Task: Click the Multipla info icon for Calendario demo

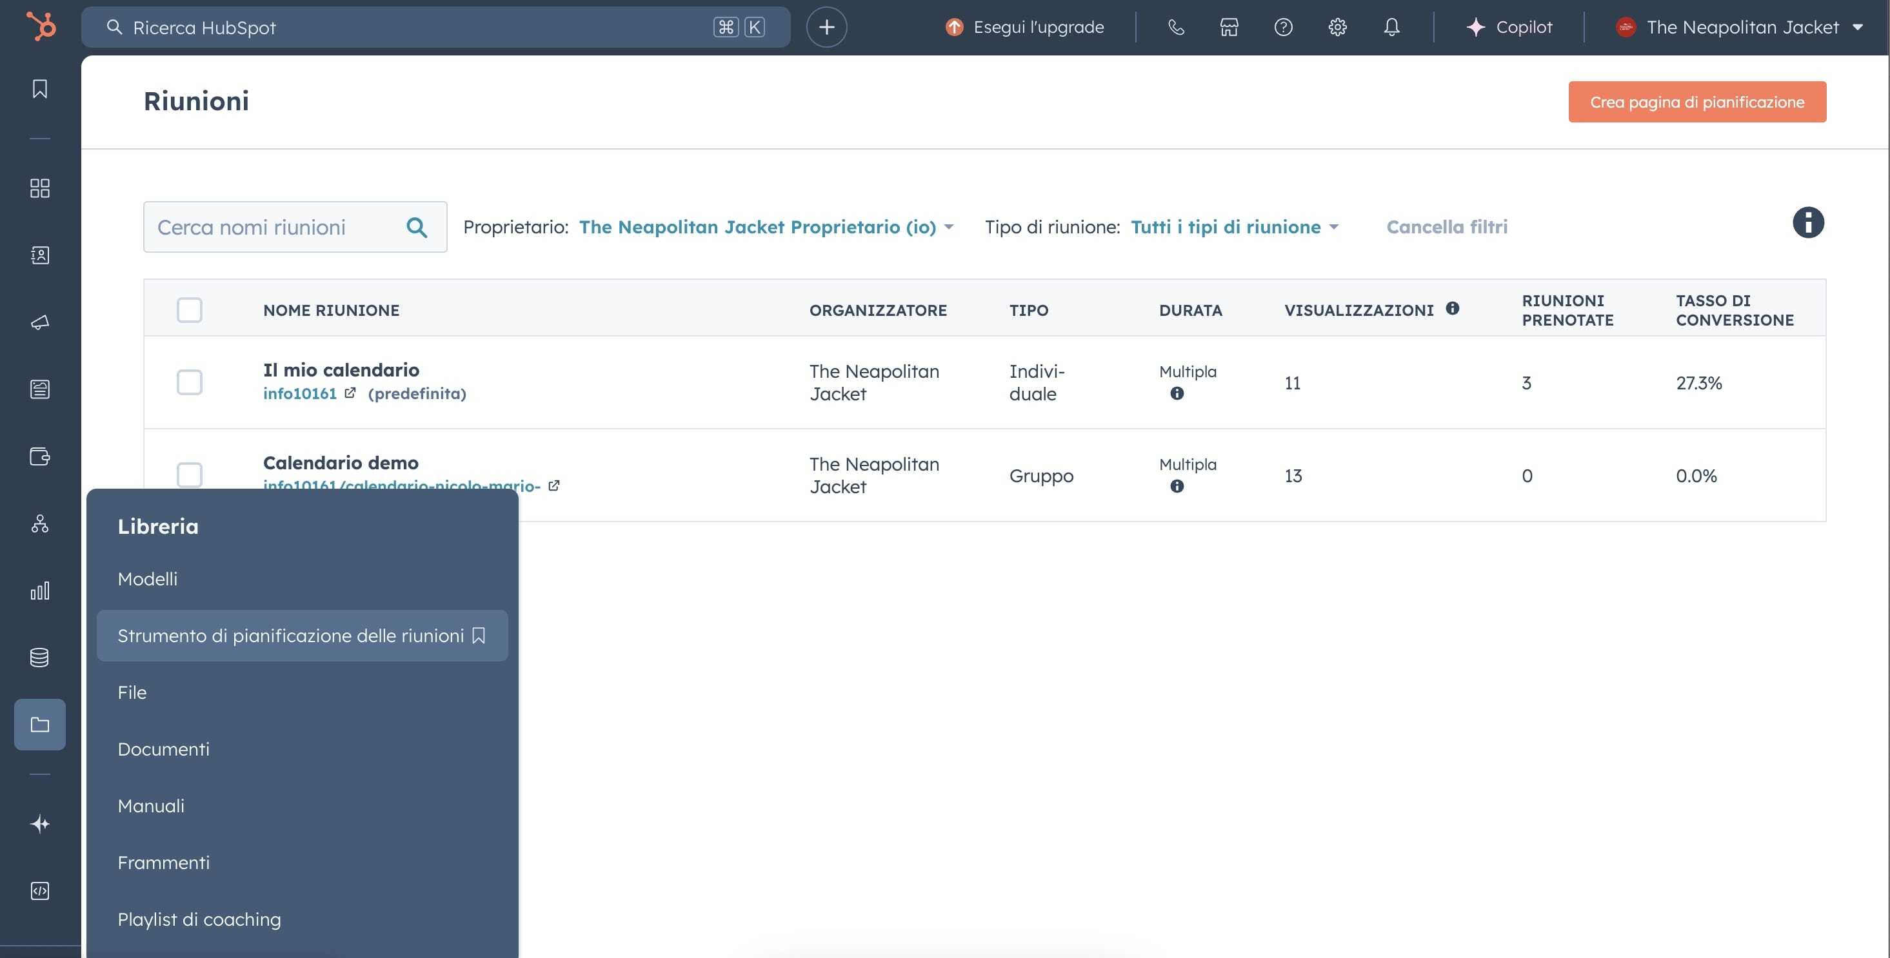Action: click(x=1177, y=486)
